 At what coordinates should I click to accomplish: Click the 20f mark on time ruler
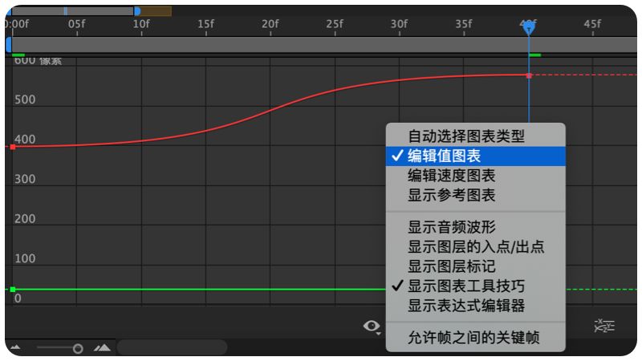pos(270,24)
